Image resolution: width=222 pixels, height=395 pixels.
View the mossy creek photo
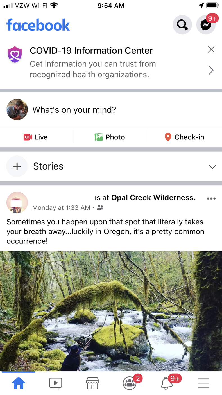point(111,311)
